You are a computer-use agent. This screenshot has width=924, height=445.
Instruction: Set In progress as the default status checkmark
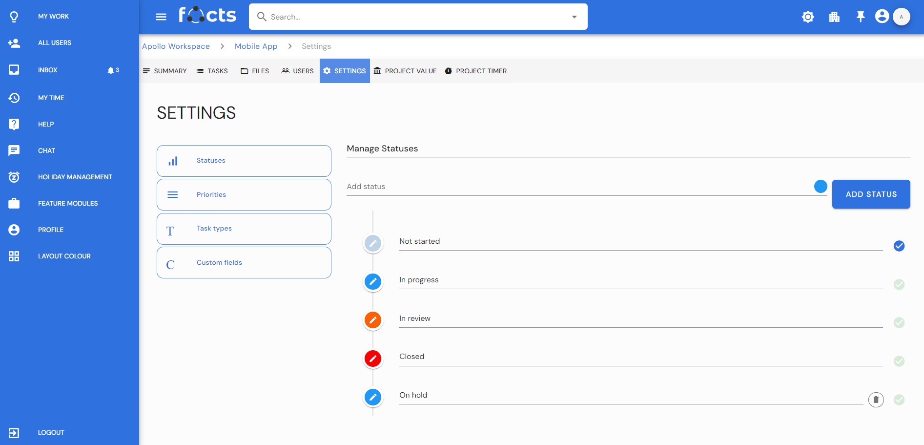point(899,284)
